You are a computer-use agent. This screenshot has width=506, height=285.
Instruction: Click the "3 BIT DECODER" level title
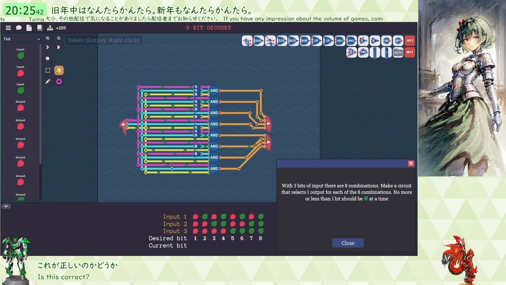pyautogui.click(x=208, y=28)
